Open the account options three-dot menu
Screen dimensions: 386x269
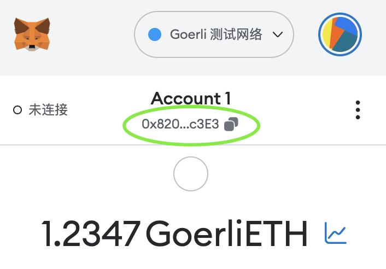358,110
